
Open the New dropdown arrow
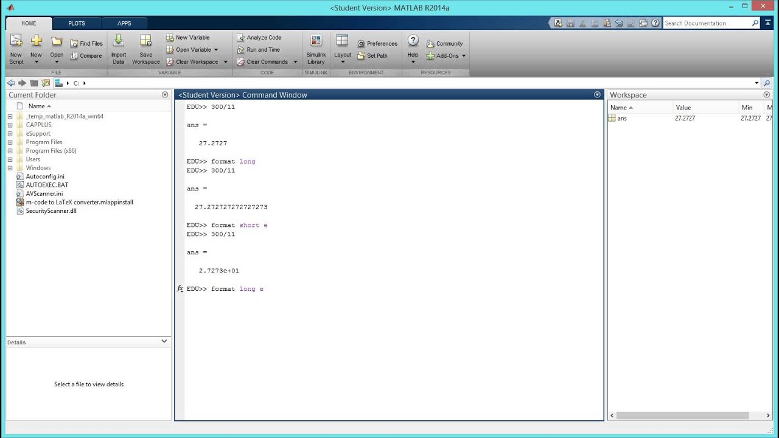click(x=37, y=61)
